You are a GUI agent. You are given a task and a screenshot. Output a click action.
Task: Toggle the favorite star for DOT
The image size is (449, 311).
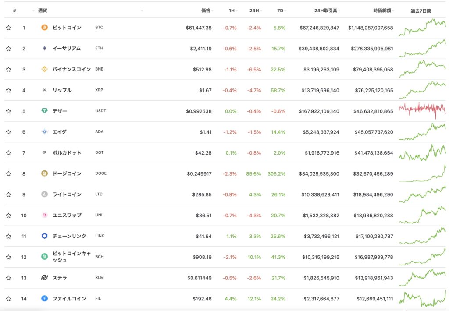coord(9,153)
